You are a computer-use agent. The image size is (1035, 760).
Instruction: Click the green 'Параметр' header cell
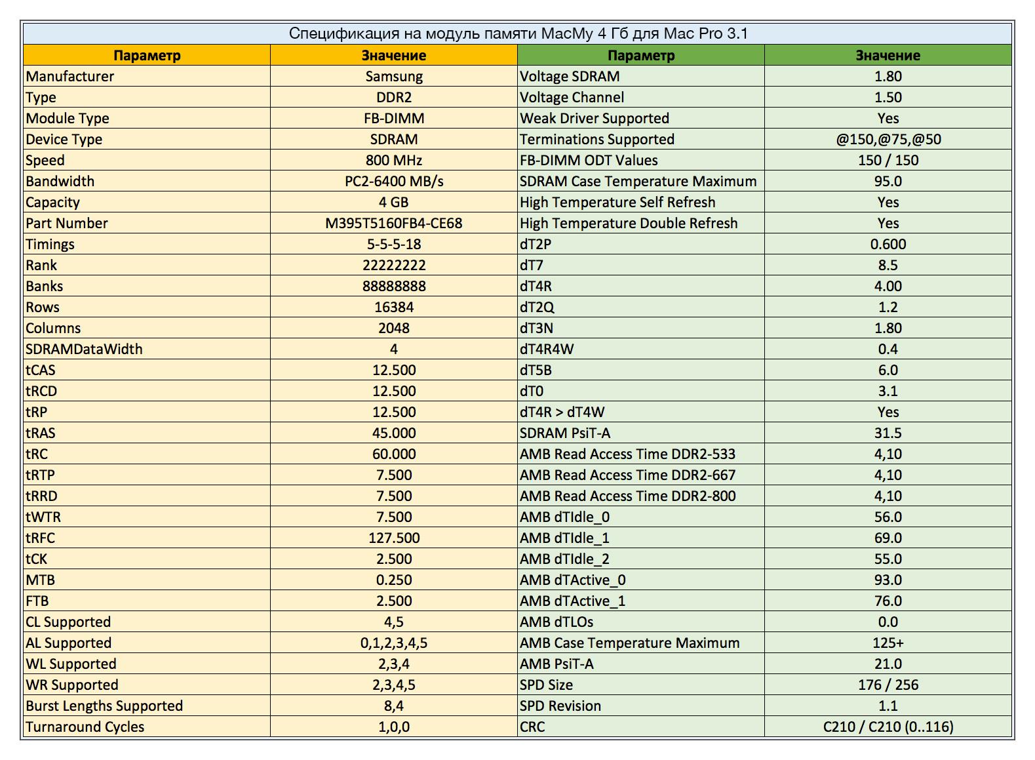point(641,55)
